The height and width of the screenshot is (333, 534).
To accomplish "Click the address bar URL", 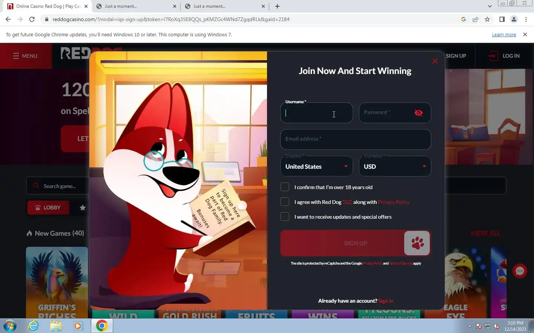I will tap(171, 19).
